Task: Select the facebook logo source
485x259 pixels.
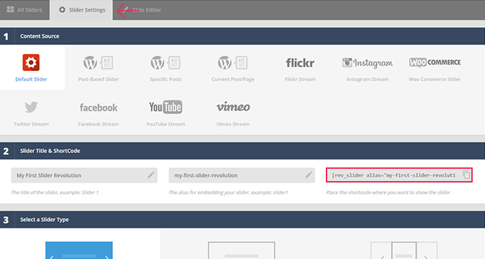Action: pos(98,108)
